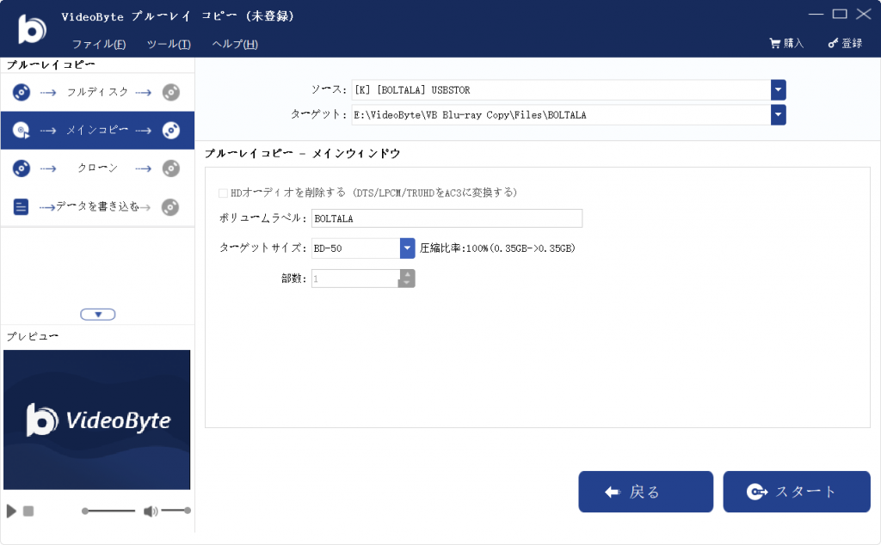Select メインコピー main copy mode
The image size is (881, 545).
(96, 131)
